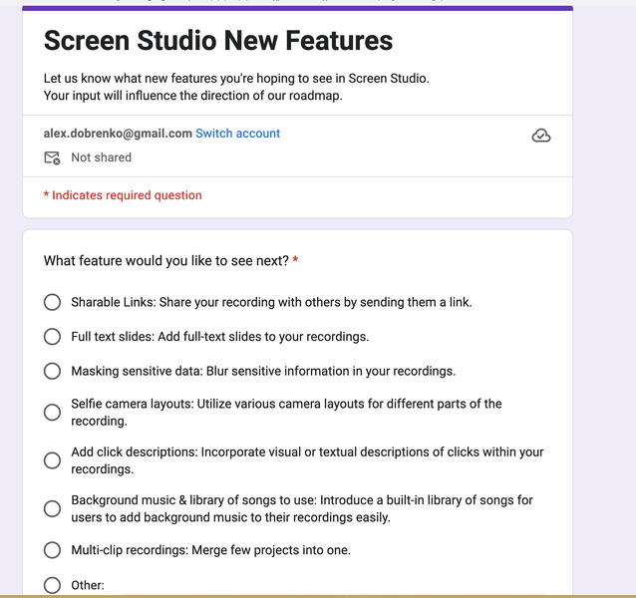Click the Not shared envelope icon
This screenshot has height=598, width=636.
(52, 157)
